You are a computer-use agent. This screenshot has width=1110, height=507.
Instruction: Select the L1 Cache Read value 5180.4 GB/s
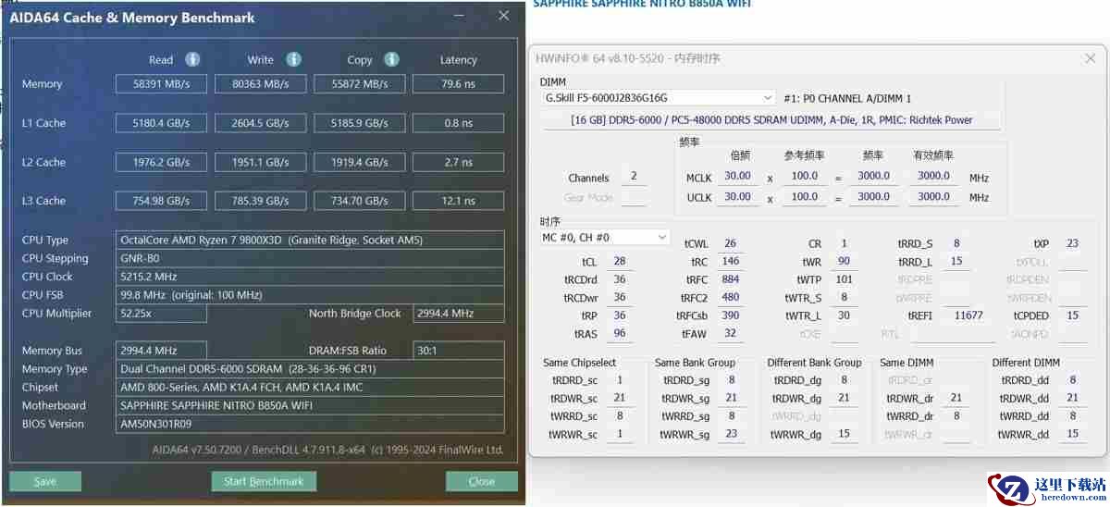point(161,123)
